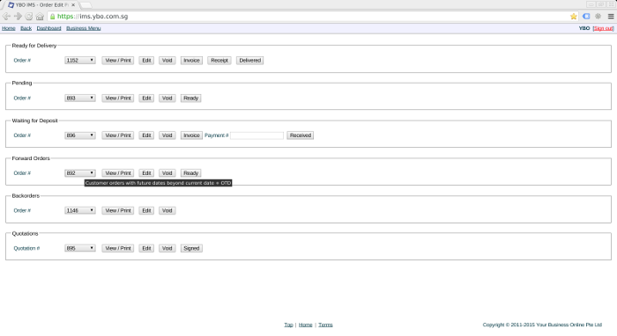Click the blue extension icon beside the star
Screen dimensions: 617x336
(586, 16)
